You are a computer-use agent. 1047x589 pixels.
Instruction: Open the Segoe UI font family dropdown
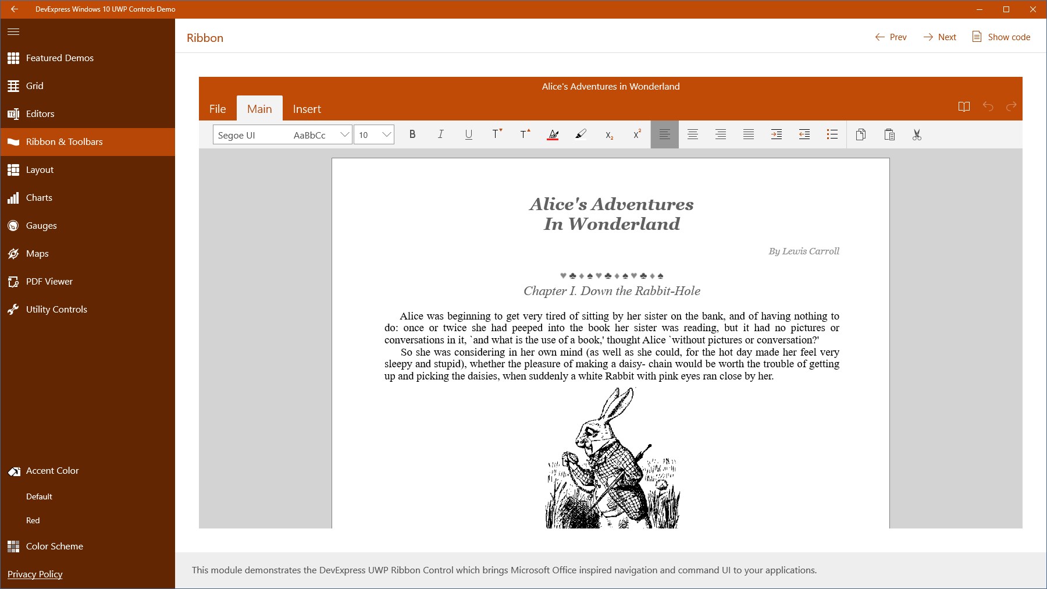coord(283,135)
